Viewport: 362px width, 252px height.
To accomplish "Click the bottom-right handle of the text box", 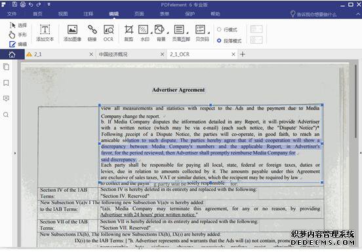I will (x=322, y=183).
